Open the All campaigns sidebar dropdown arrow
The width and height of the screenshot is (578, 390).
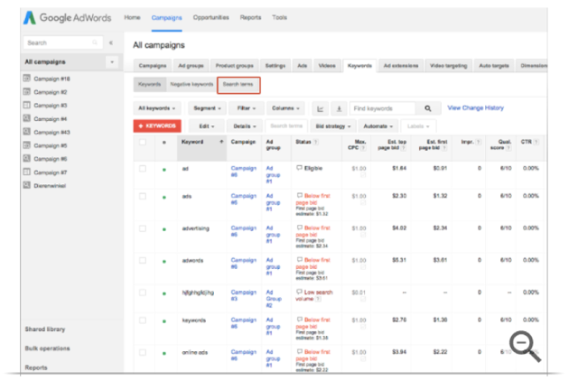tap(112, 62)
